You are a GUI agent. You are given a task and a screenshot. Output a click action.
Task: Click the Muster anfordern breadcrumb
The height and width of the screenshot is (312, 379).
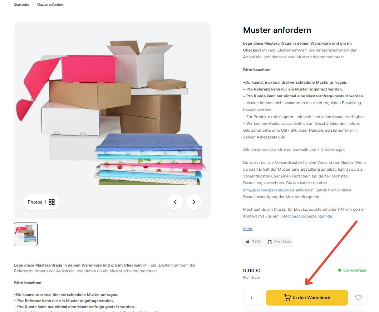50,5
